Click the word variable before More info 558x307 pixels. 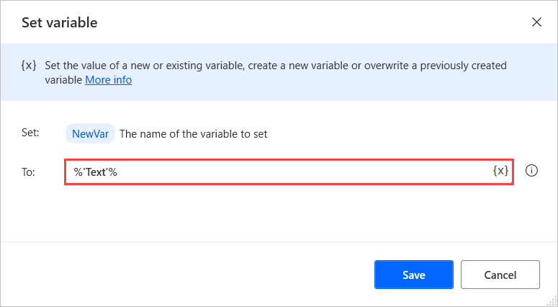(x=63, y=80)
